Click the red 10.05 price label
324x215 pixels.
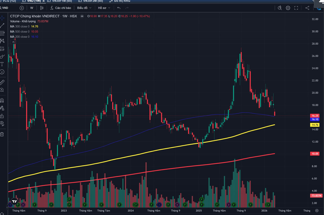tap(315, 154)
